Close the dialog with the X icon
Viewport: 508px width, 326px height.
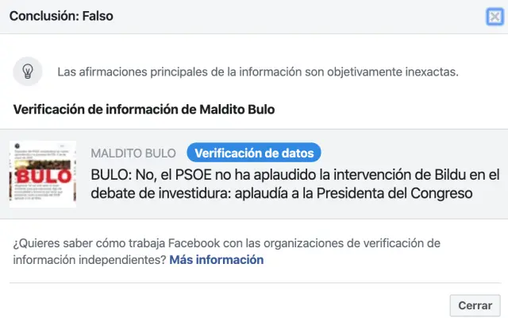[x=494, y=17]
